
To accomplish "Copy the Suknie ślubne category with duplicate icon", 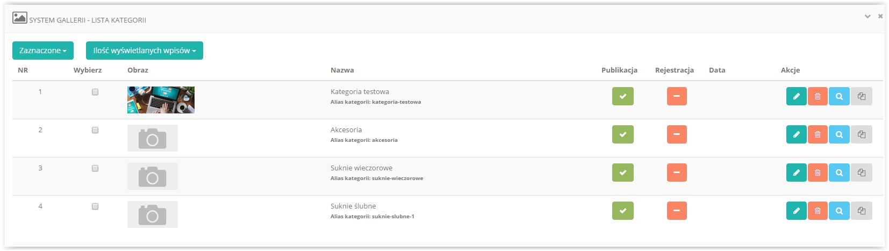I will pos(862,211).
